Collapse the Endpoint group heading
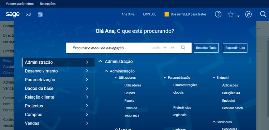This screenshot has width=269, height=130. (x=214, y=78)
